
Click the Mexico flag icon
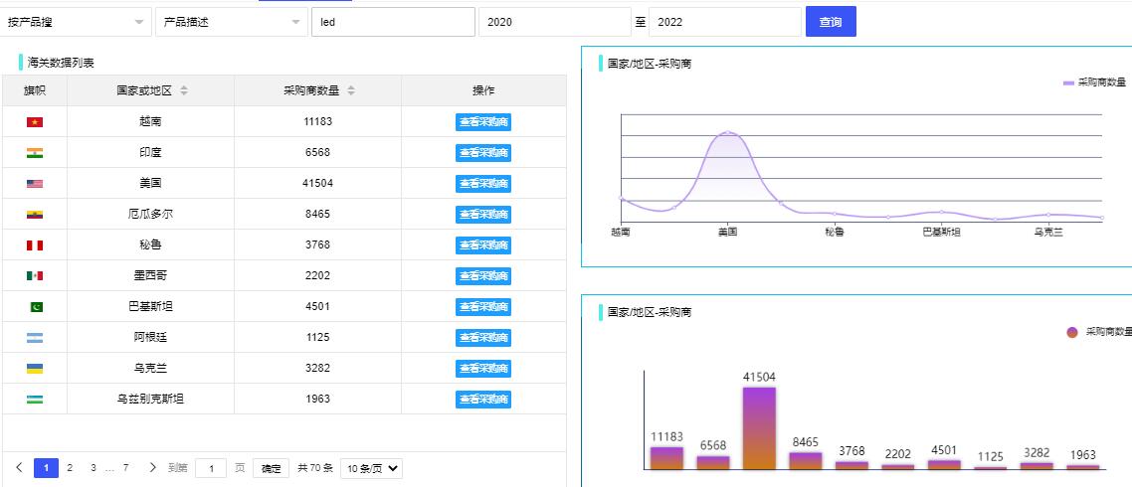(x=35, y=275)
